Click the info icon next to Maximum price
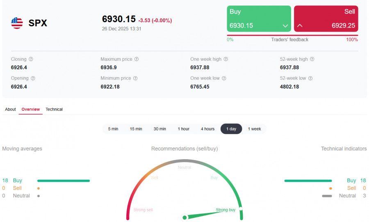The image size is (369, 222). click(137, 59)
